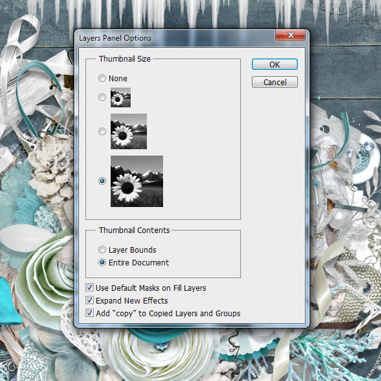Select the None thumbnail size option
This screenshot has width=381, height=381.
point(102,79)
